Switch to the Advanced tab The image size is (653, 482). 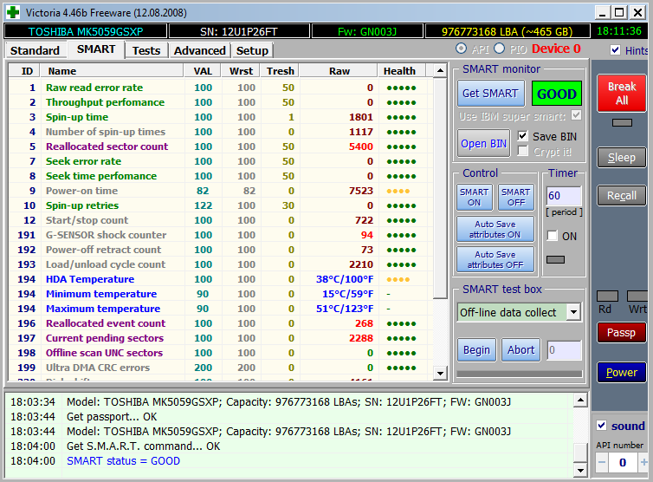pyautogui.click(x=199, y=50)
